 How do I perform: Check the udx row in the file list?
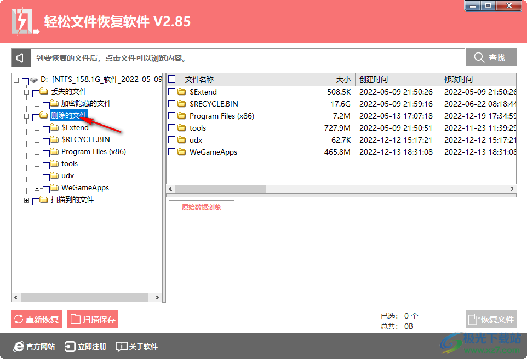[x=172, y=140]
